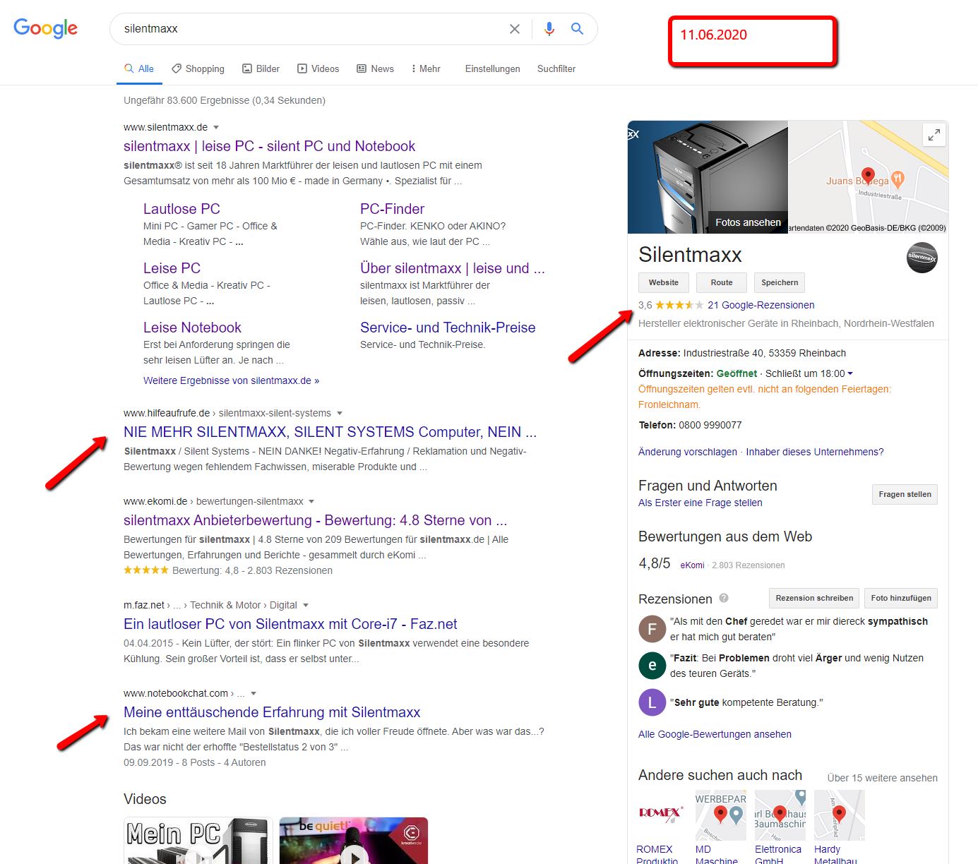Open silentmaxx Anbieterbewertung eKomi result
Image resolution: width=978 pixels, height=864 pixels.
pyautogui.click(x=315, y=520)
